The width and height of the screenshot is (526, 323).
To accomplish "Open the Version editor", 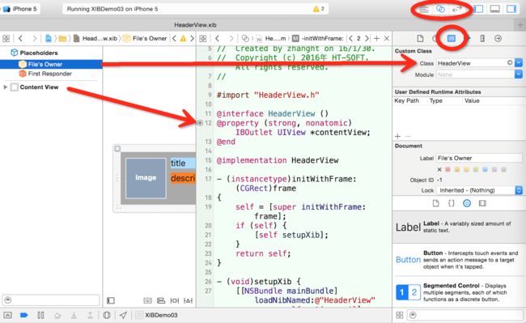I will (x=457, y=9).
